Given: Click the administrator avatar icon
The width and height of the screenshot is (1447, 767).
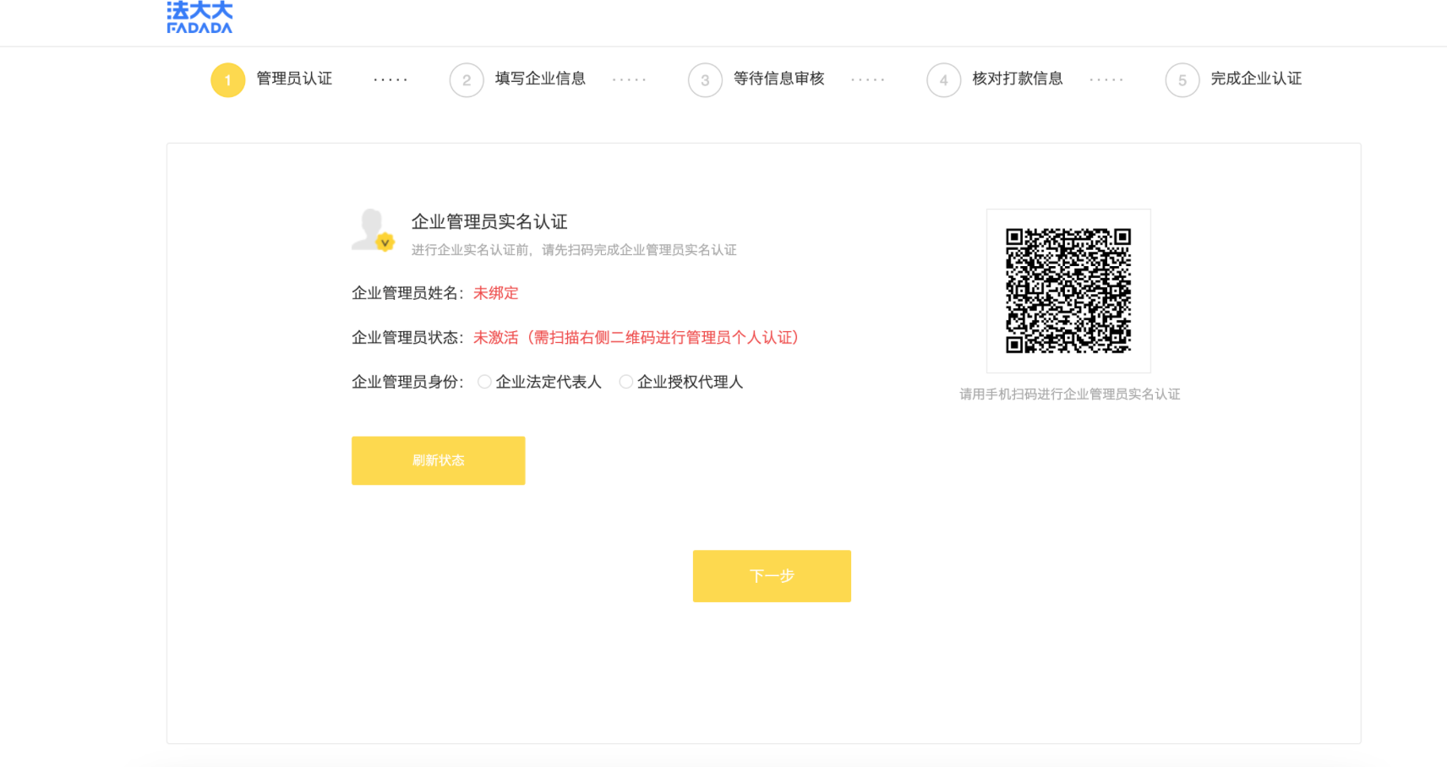Looking at the screenshot, I should (x=373, y=231).
